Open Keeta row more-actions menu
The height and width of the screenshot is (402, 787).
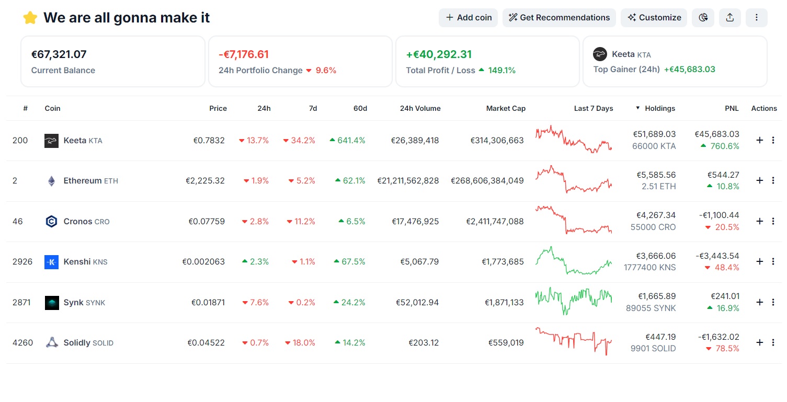[x=773, y=140]
